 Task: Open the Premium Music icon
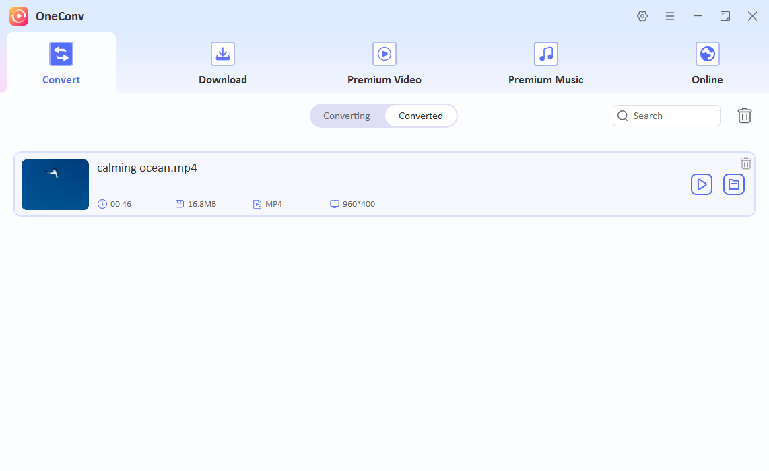[x=545, y=53]
